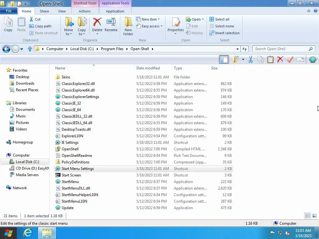Open recent locations dropdown arrow
This screenshot has width=319, height=239.
(21, 49)
